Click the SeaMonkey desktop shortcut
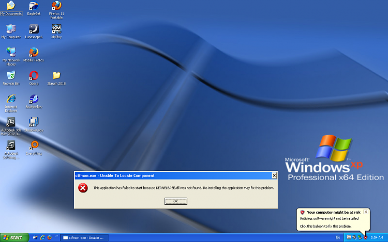The height and width of the screenshot is (242, 388). click(34, 101)
